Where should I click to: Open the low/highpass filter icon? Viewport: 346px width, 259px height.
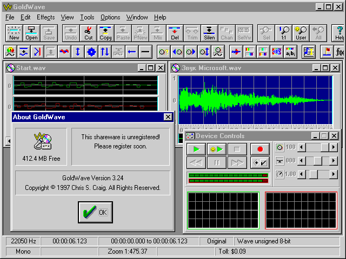(x=250, y=52)
